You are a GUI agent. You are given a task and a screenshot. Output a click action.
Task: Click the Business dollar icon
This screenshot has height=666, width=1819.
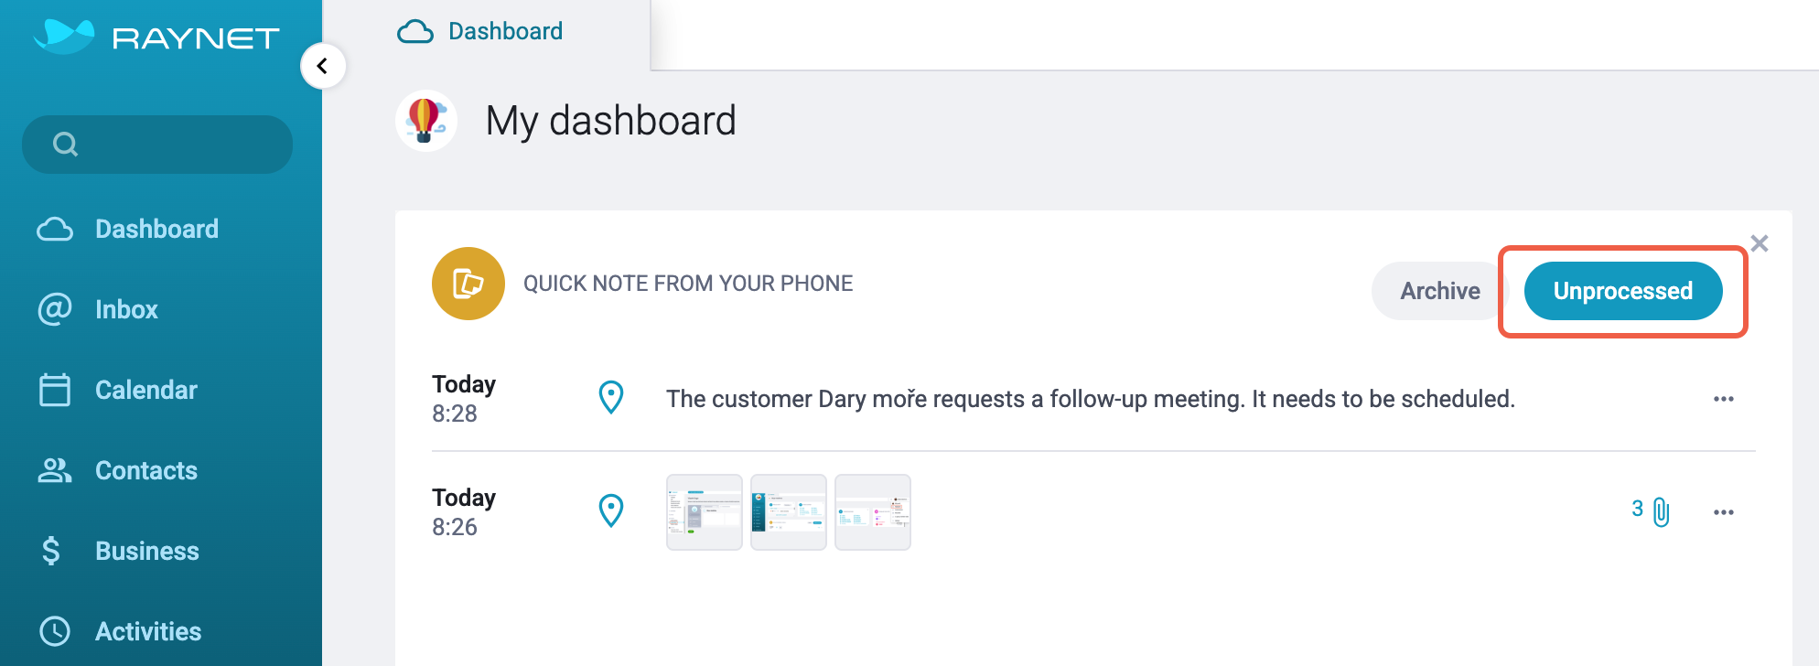coord(51,551)
